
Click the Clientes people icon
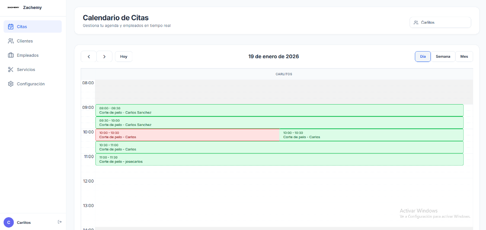[11, 41]
